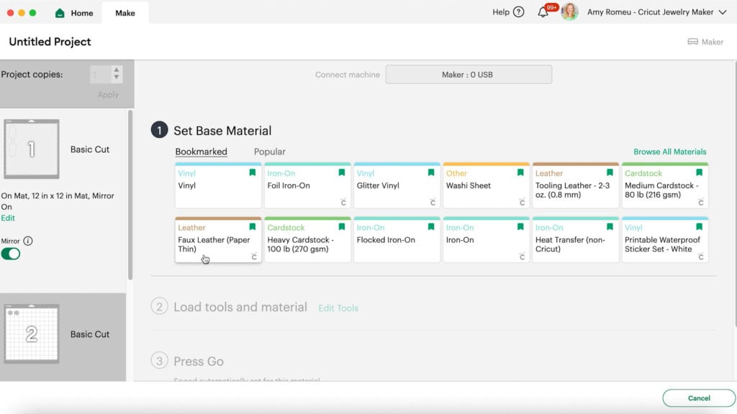Image resolution: width=737 pixels, height=414 pixels.
Task: Switch to the Make tab
Action: [x=125, y=13]
